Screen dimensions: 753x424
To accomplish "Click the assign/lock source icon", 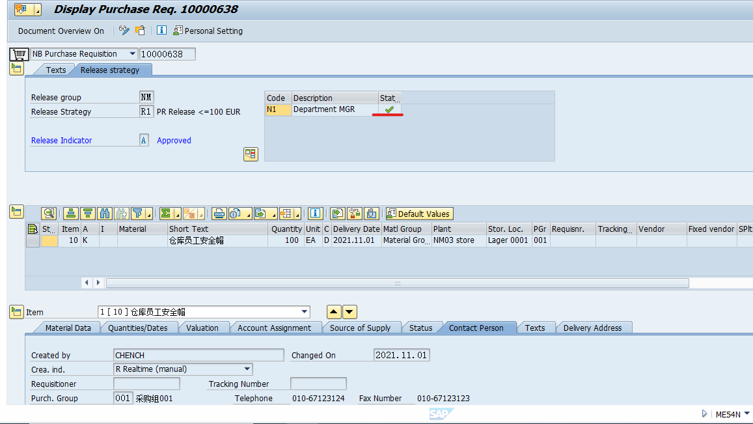I will [355, 214].
